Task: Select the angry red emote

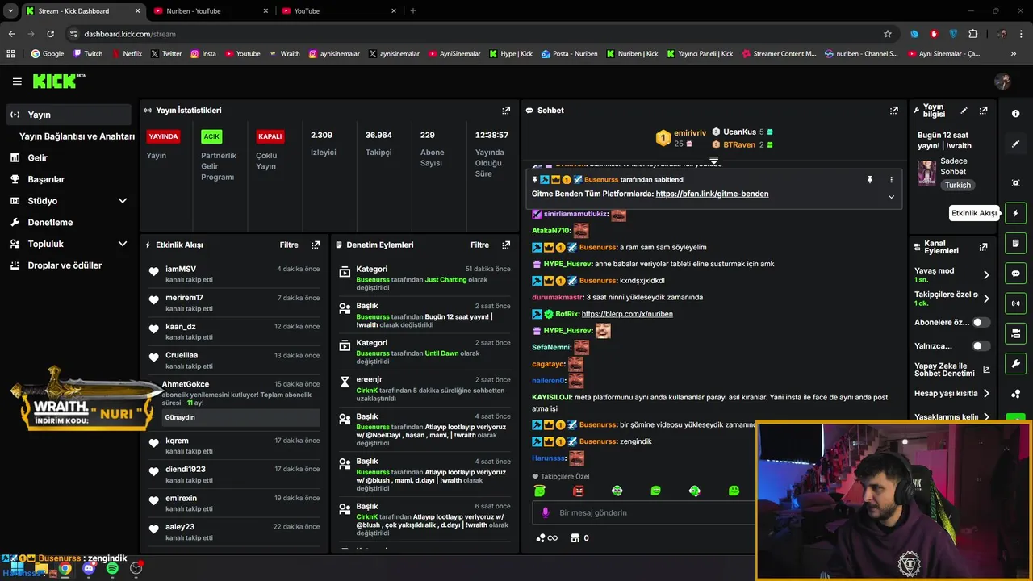Action: pyautogui.click(x=578, y=491)
